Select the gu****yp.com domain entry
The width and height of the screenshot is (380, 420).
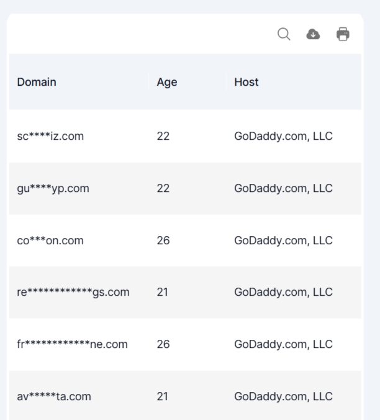(53, 188)
